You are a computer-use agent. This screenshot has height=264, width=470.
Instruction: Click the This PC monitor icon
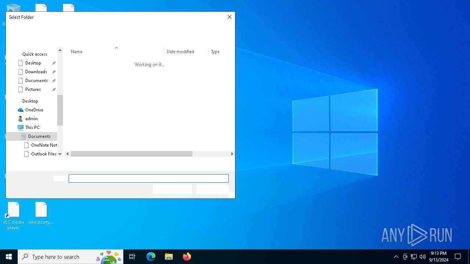coord(21,128)
